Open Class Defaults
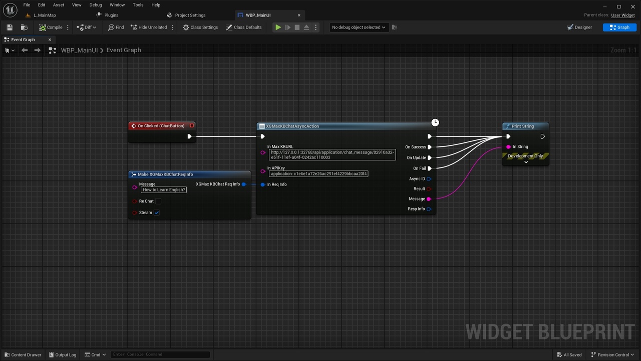The image size is (641, 361). pos(244,27)
